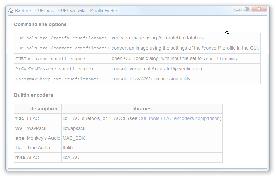Click the ArCueDotNet.exe command cell
The image size is (276, 178).
click(x=63, y=69)
